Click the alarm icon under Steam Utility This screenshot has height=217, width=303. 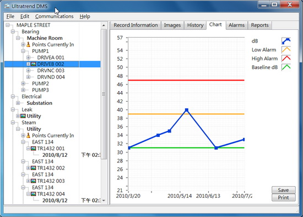point(29,135)
